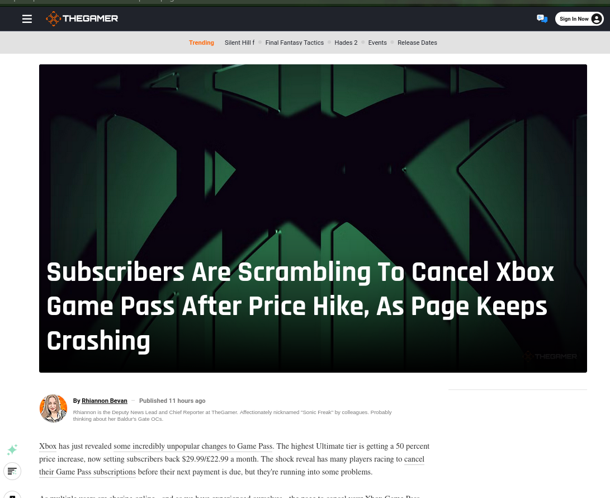
Task: Click the sparkle AI summary icon
Action: pos(12,450)
